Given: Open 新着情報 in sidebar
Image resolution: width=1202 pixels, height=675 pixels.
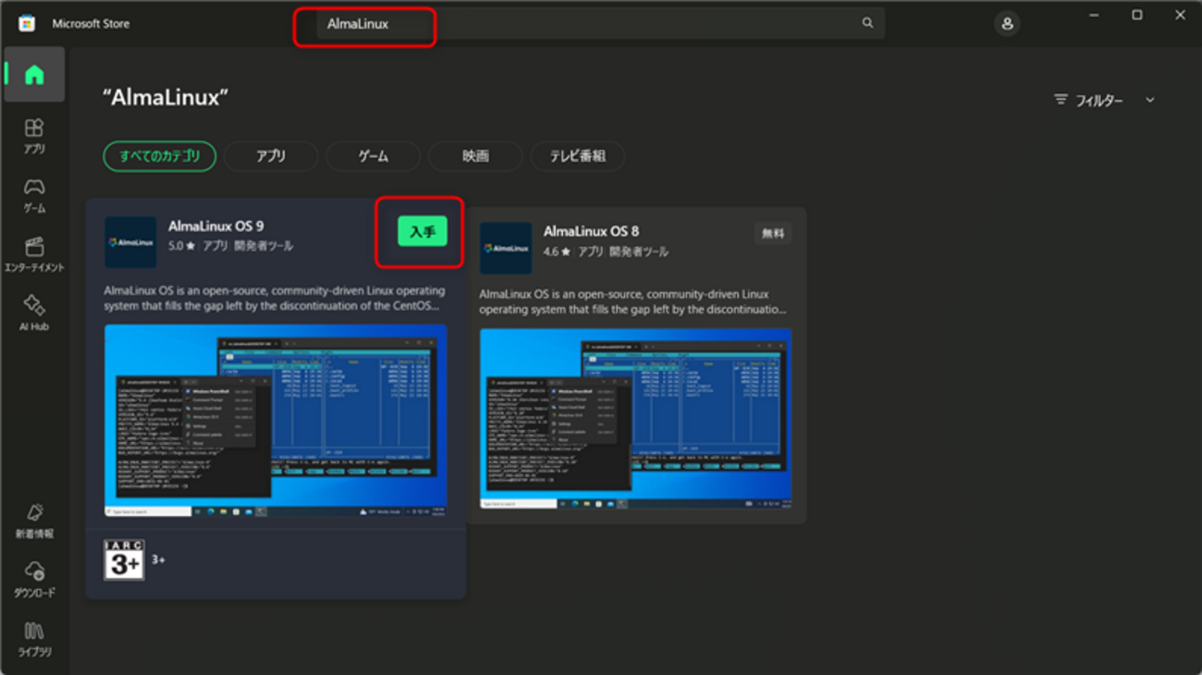Looking at the screenshot, I should (x=34, y=522).
